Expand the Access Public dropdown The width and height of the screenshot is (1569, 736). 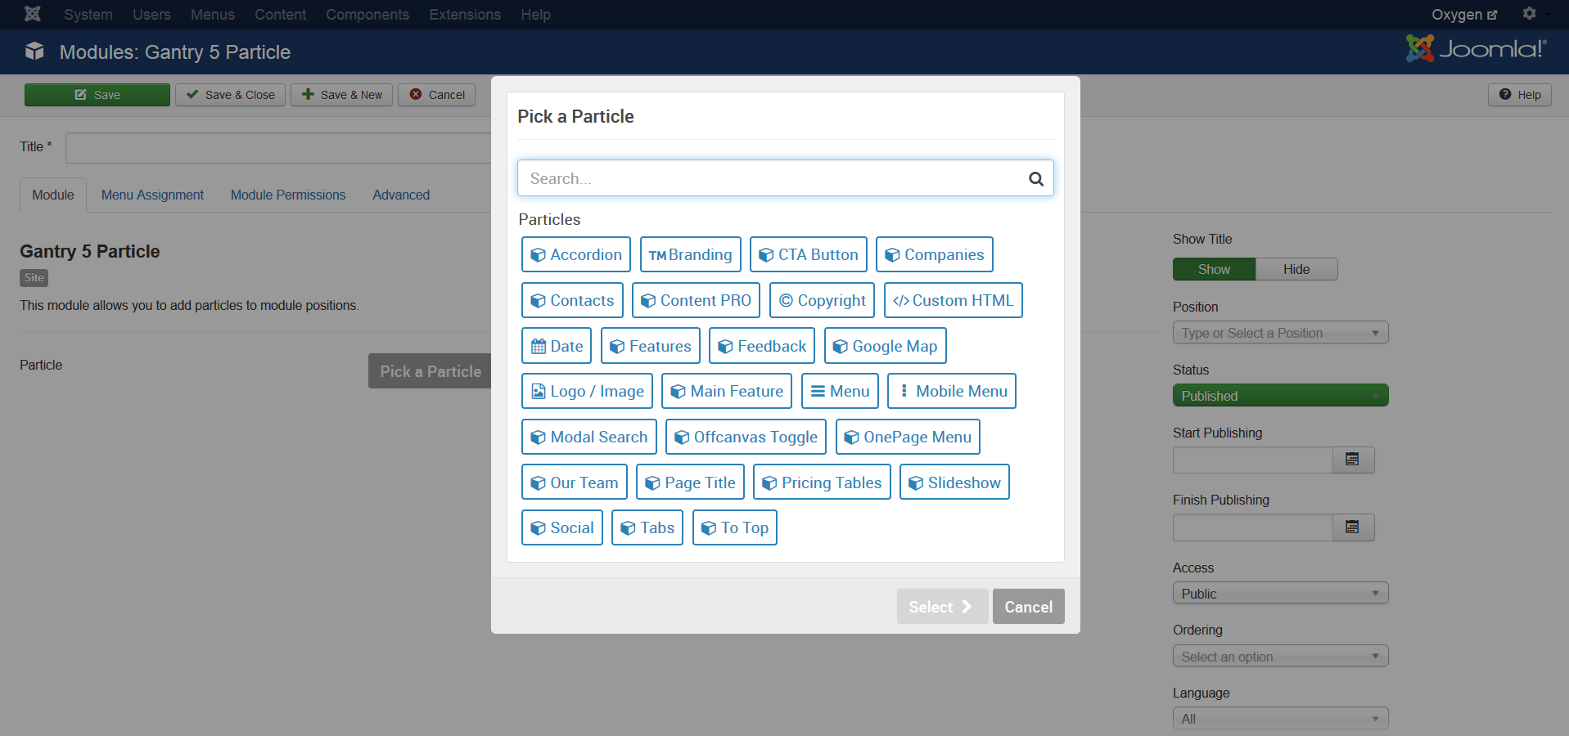tap(1280, 594)
